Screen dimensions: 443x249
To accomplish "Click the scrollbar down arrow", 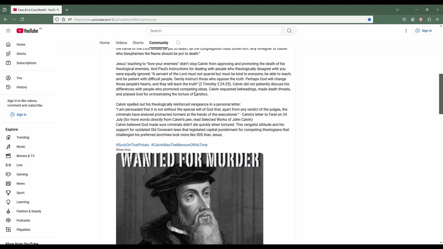I will pos(441,243).
